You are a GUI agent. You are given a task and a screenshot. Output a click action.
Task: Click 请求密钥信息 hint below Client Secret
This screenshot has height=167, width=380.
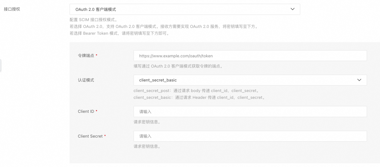point(147,147)
